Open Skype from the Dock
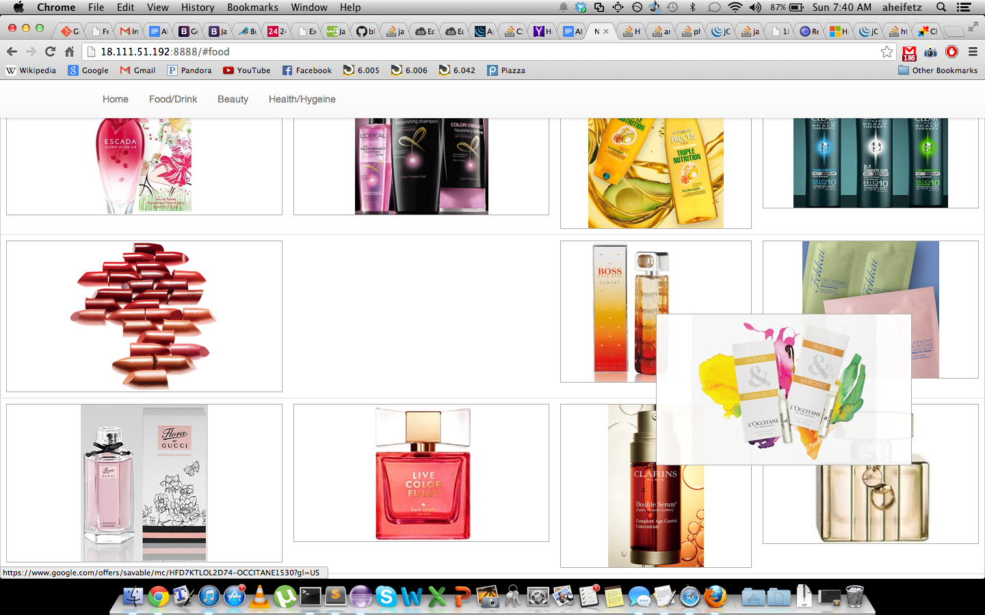985x615 pixels. (386, 596)
